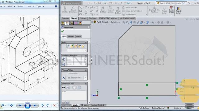
Task: Click the dimension value stepper arrows
Action: point(85,78)
